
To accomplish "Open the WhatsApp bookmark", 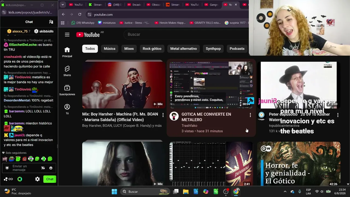I will 83,23.
